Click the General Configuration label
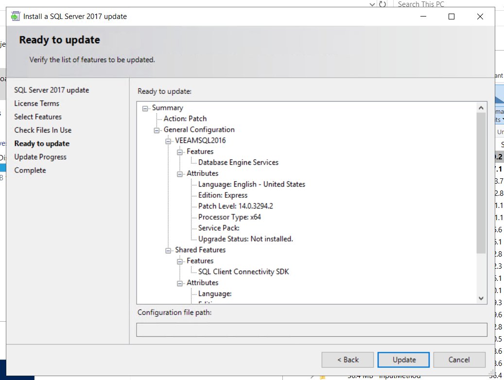 click(199, 130)
